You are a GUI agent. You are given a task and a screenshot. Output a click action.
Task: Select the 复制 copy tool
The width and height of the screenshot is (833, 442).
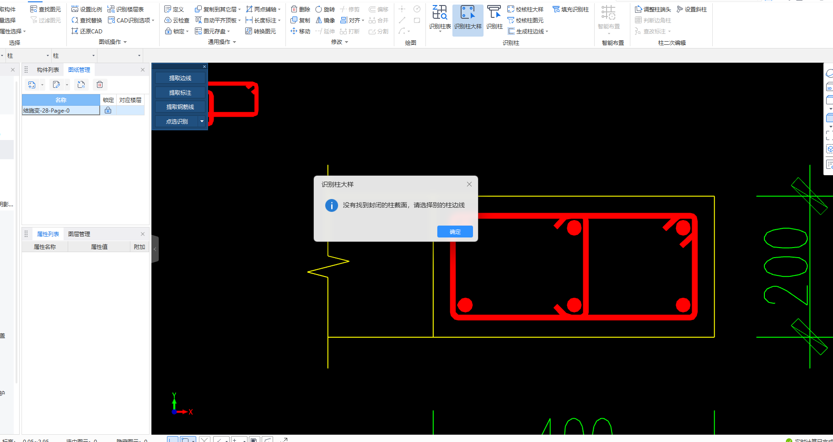coord(300,20)
